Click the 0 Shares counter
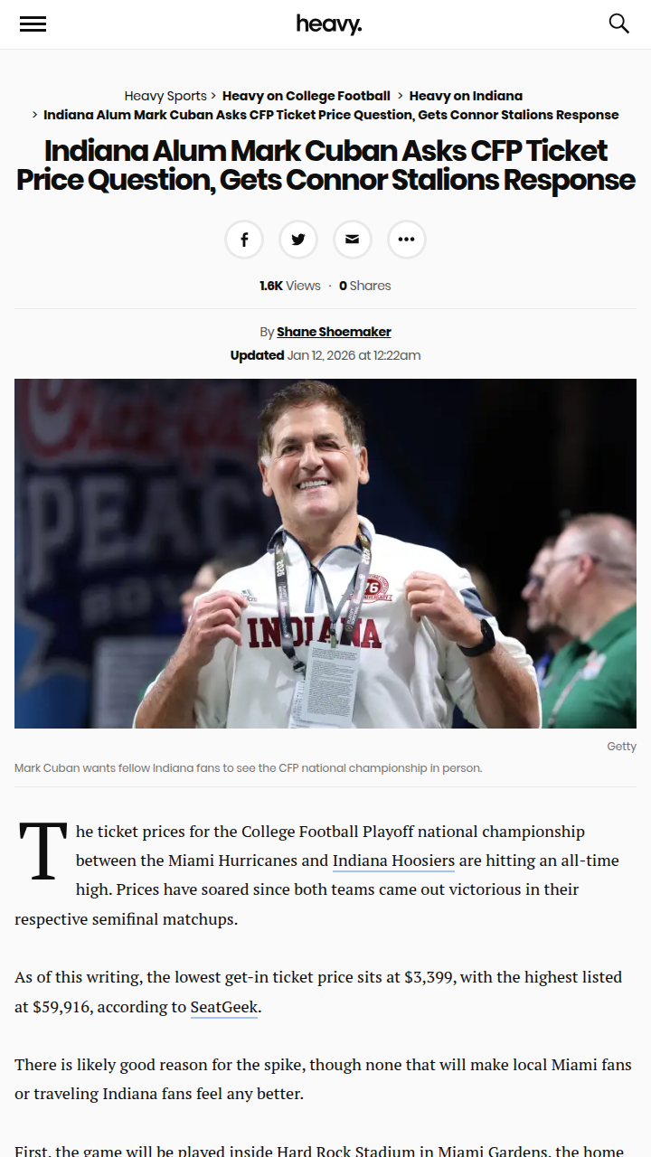This screenshot has height=1157, width=651. coord(365,286)
